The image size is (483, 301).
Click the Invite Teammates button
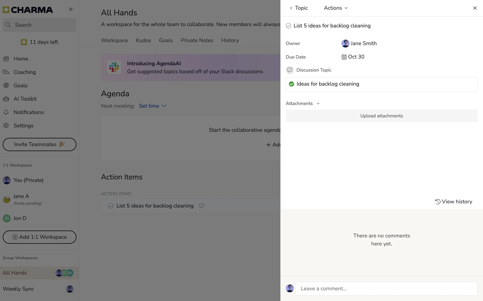tap(39, 144)
